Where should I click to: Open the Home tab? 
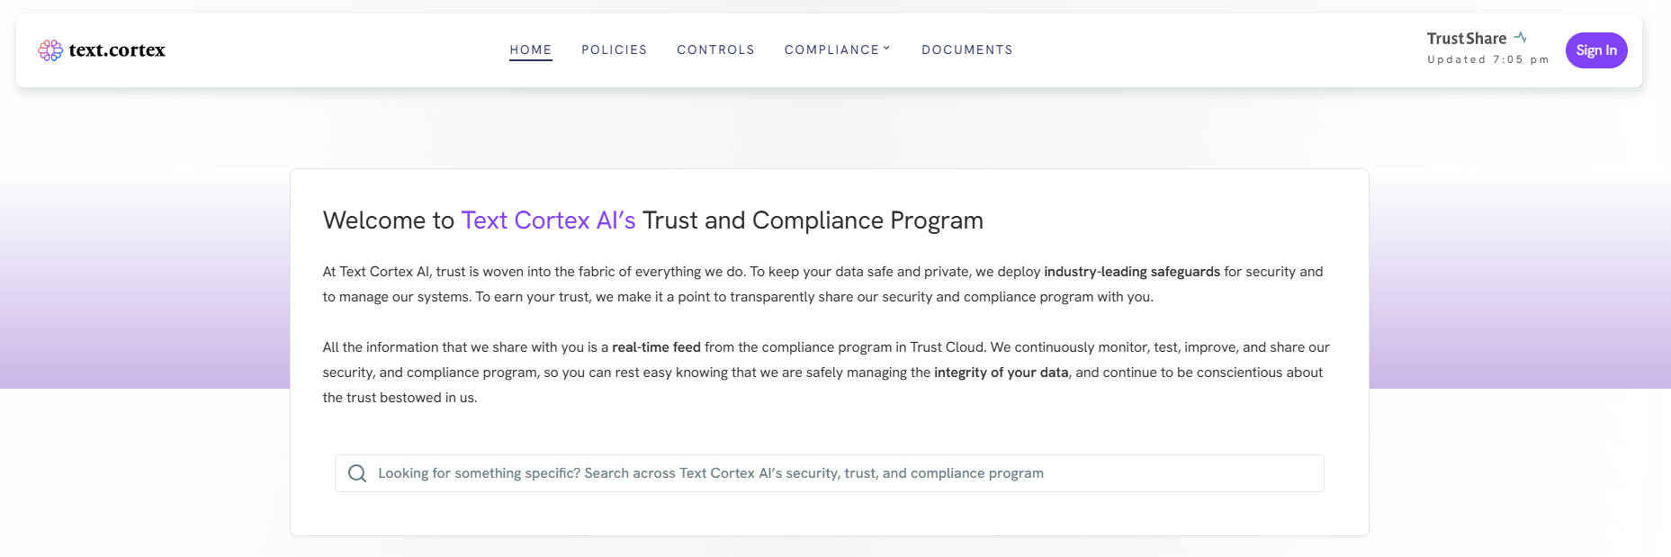tap(531, 50)
